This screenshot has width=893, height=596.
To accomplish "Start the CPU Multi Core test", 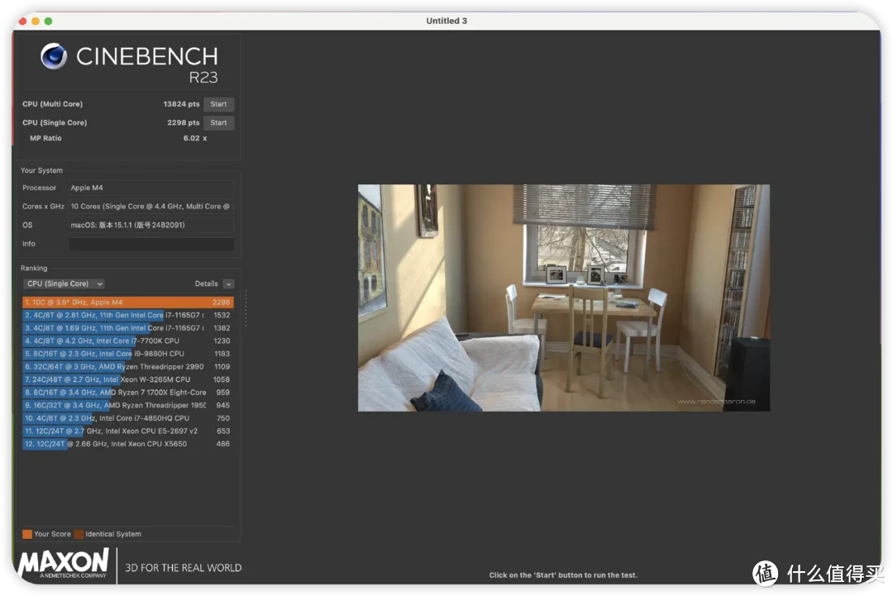I will tap(218, 104).
